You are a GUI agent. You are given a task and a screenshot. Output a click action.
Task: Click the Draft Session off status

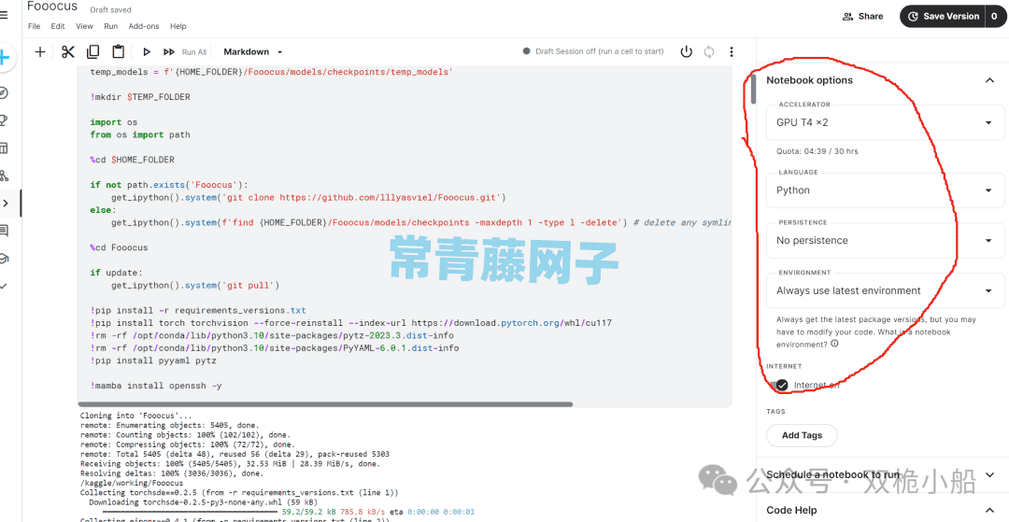tap(593, 51)
